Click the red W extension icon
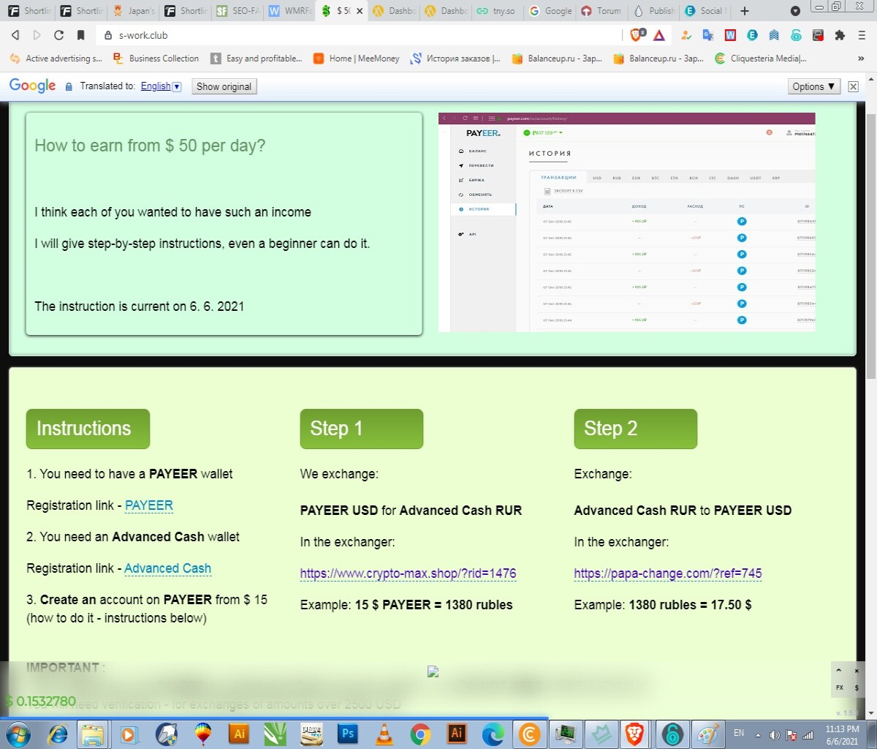Screen dimensions: 877x749 [730, 34]
